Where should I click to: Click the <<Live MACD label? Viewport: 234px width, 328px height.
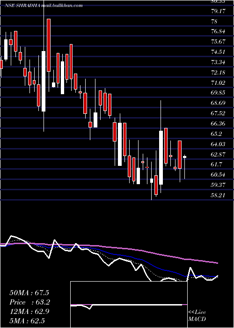click(197, 315)
